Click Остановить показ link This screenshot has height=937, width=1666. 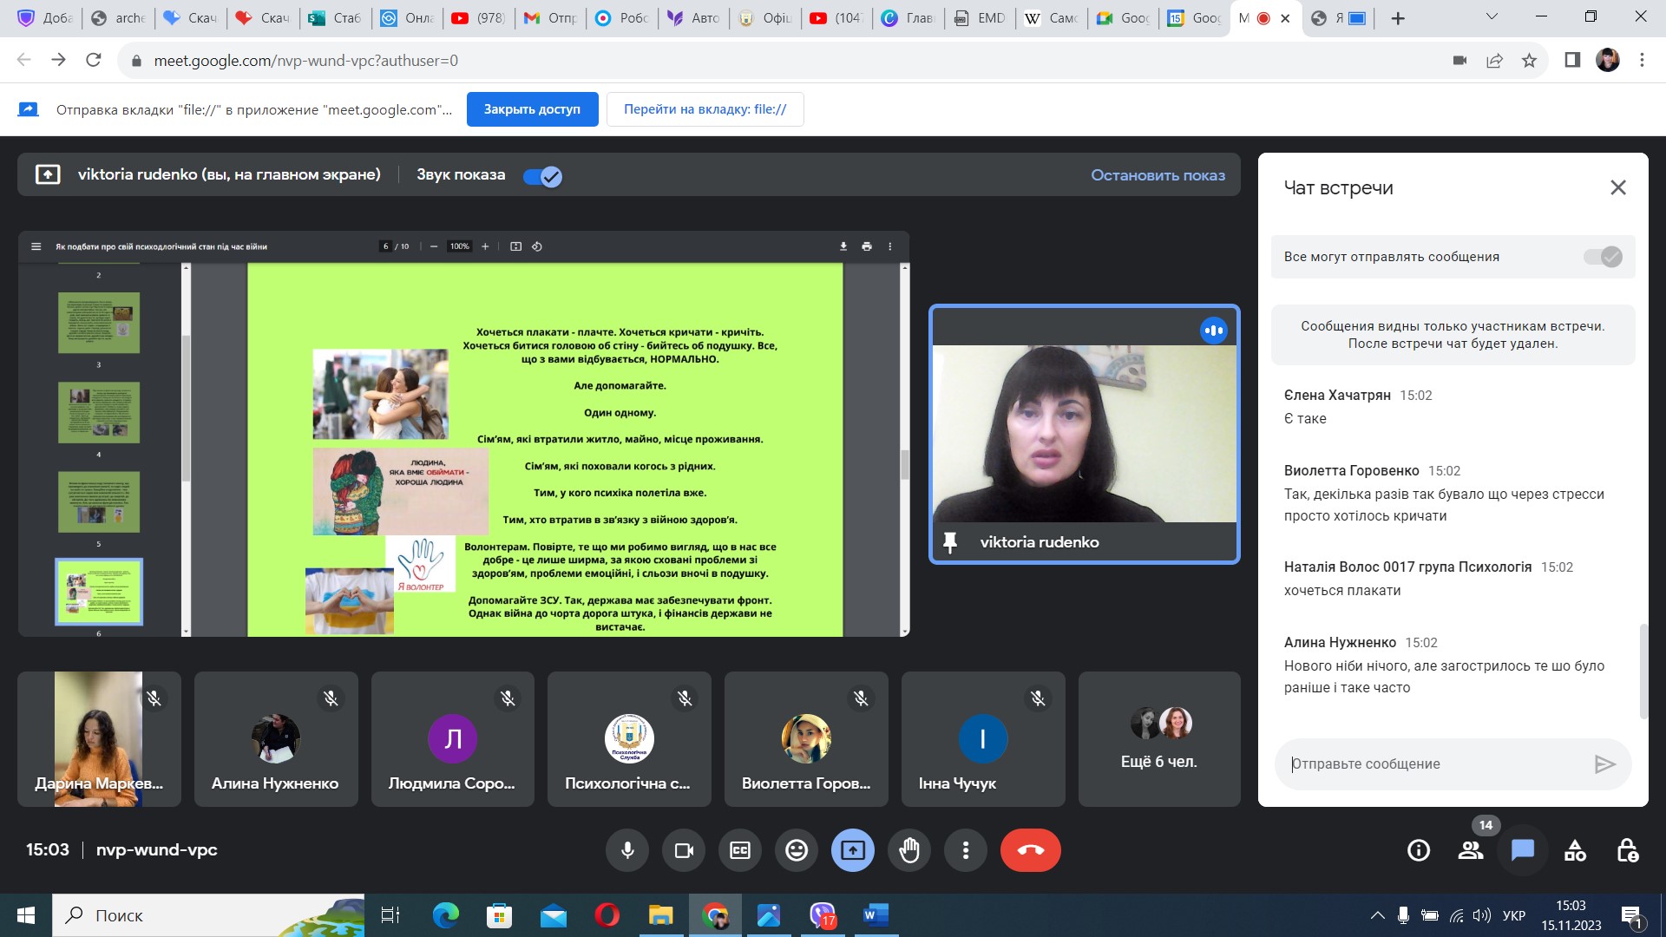coord(1158,175)
